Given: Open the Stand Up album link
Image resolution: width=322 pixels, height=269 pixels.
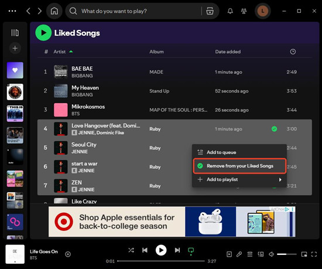Looking at the screenshot, I should pyautogui.click(x=159, y=91).
